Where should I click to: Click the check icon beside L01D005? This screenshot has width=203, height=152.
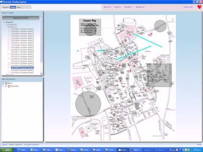click(x=9, y=38)
